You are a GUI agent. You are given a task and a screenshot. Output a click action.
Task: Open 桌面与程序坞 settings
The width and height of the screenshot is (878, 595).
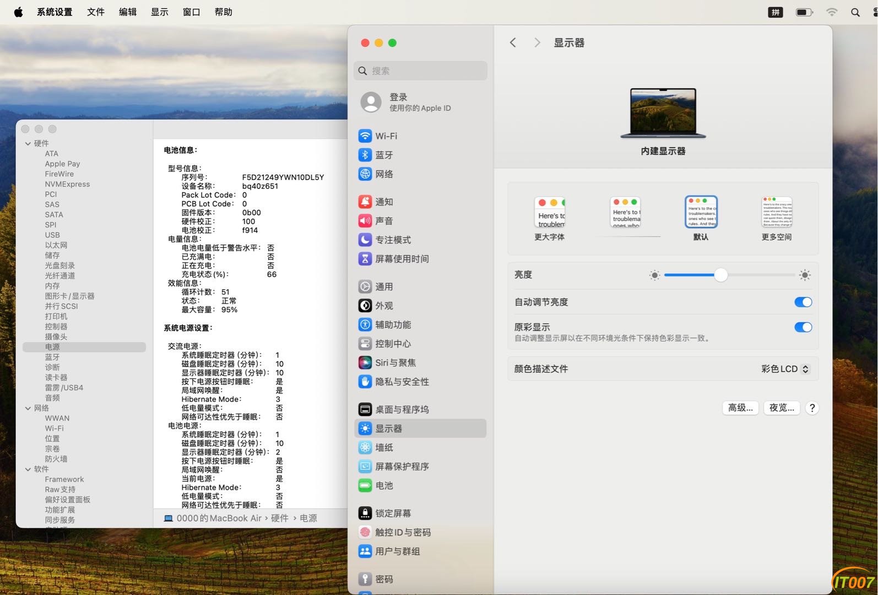[420, 410]
